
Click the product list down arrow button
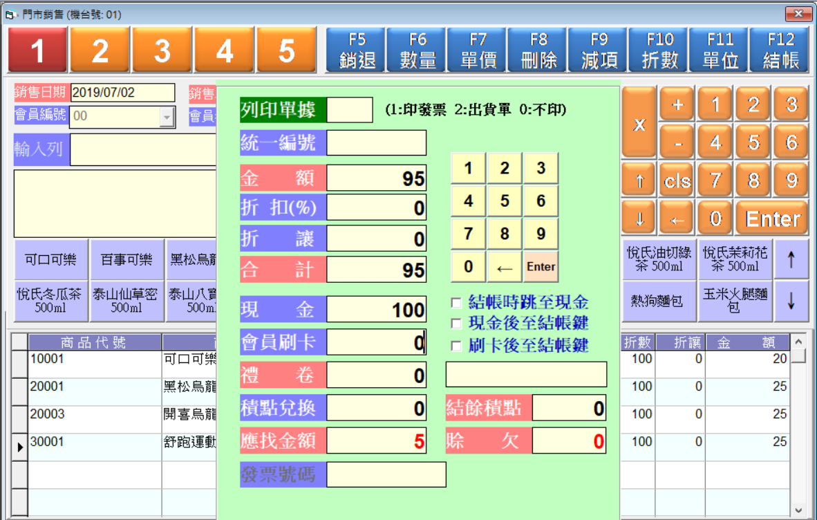[x=791, y=301]
